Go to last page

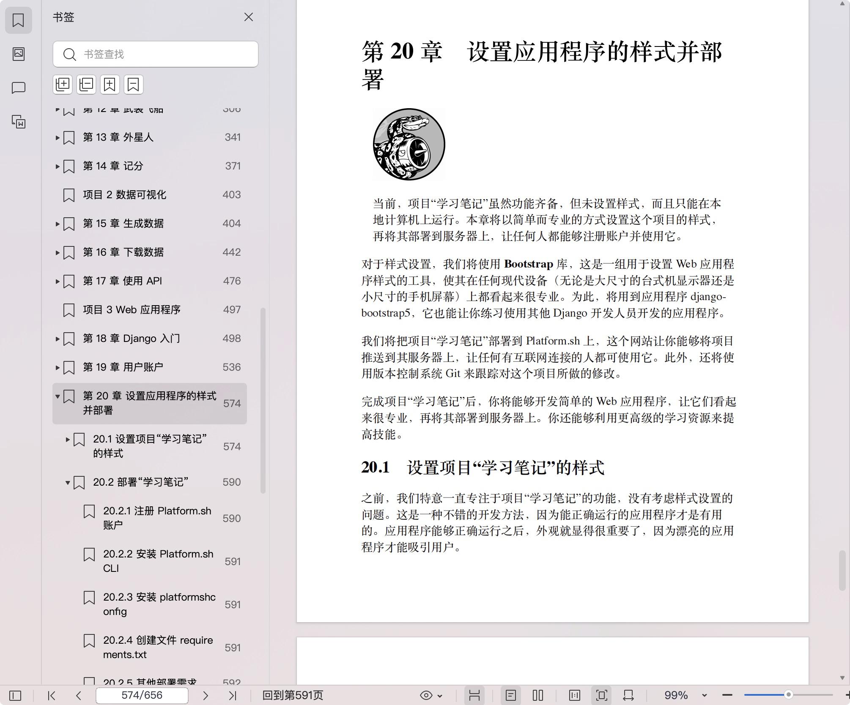click(x=233, y=695)
